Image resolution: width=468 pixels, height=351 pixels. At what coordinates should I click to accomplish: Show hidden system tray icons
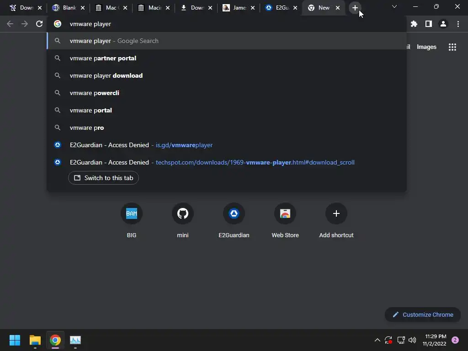(x=377, y=340)
